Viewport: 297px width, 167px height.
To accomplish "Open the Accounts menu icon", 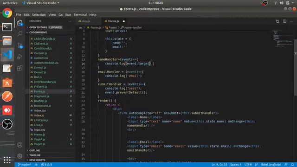I will click(x=19, y=145).
